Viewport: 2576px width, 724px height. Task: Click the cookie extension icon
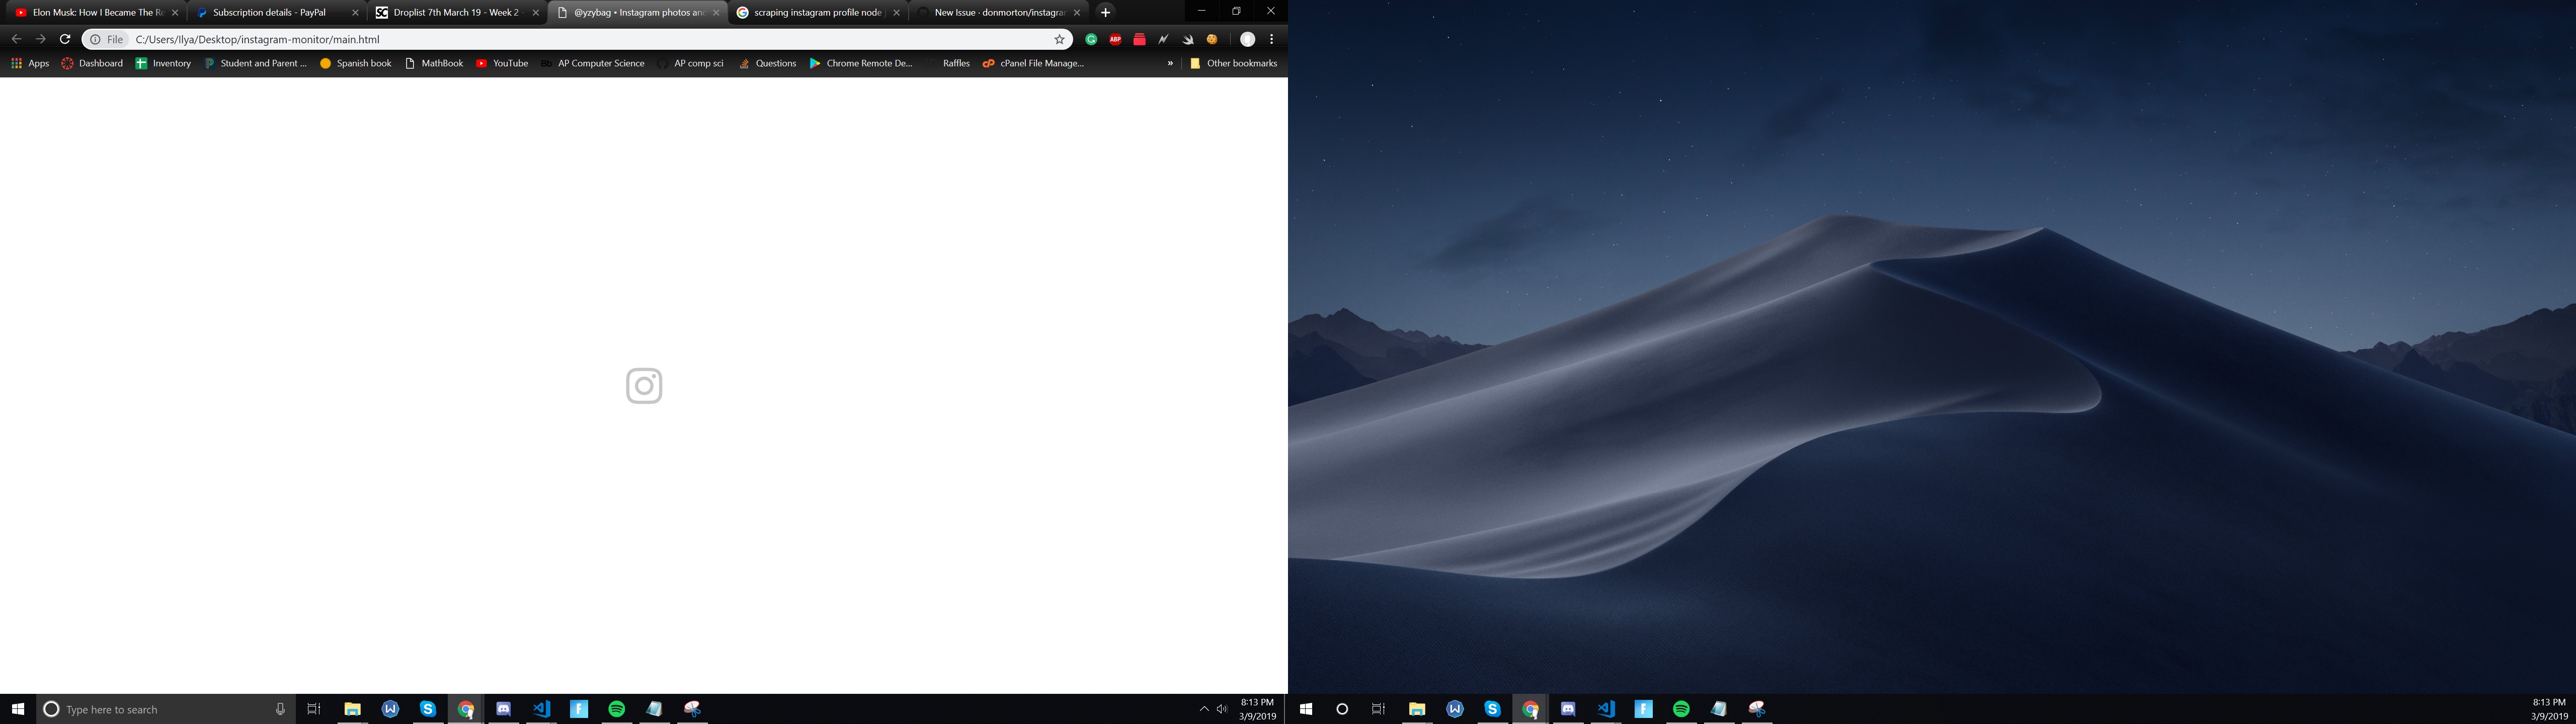pyautogui.click(x=1212, y=39)
